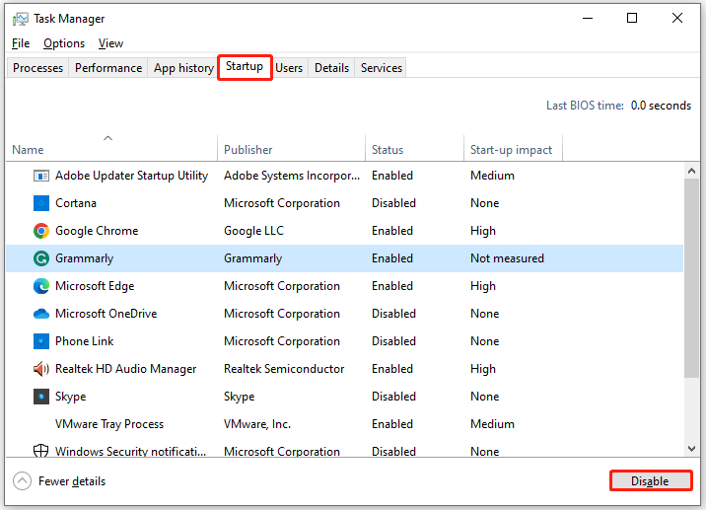Click Skype's Disabled status cell
Image resolution: width=706 pixels, height=510 pixels.
[x=393, y=397]
